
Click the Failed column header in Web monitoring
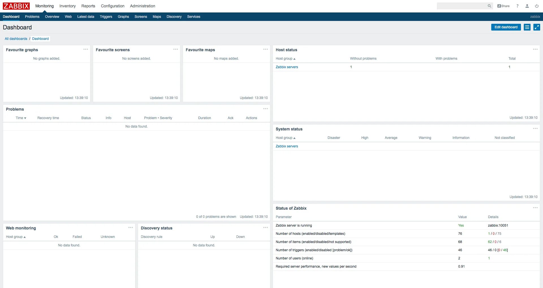77,237
